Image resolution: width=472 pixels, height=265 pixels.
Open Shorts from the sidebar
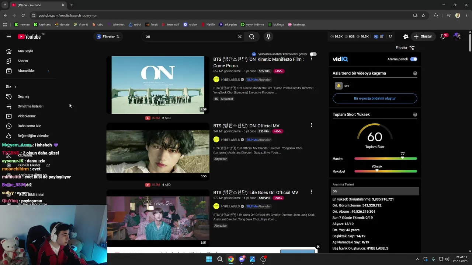tap(22, 61)
